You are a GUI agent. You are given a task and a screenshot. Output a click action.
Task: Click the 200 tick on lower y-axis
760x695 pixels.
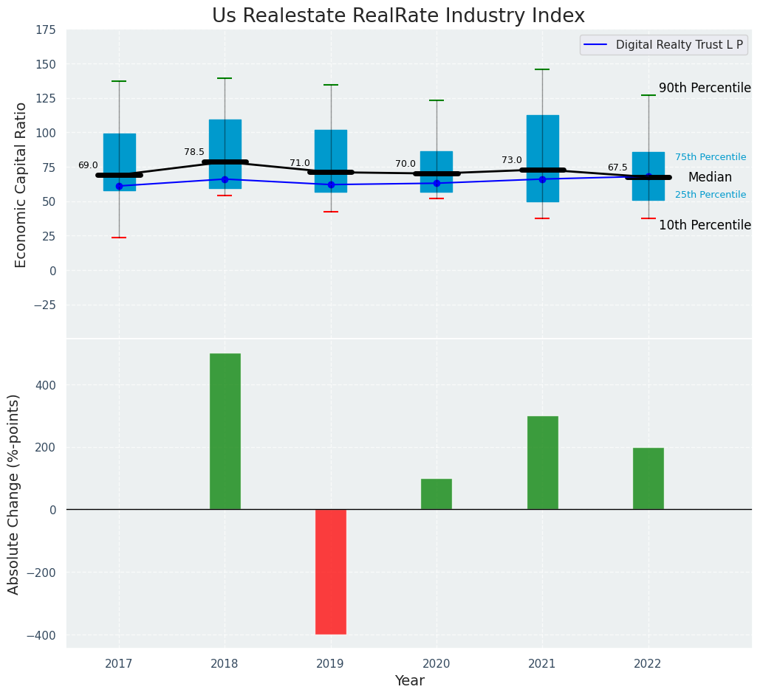[x=47, y=448]
